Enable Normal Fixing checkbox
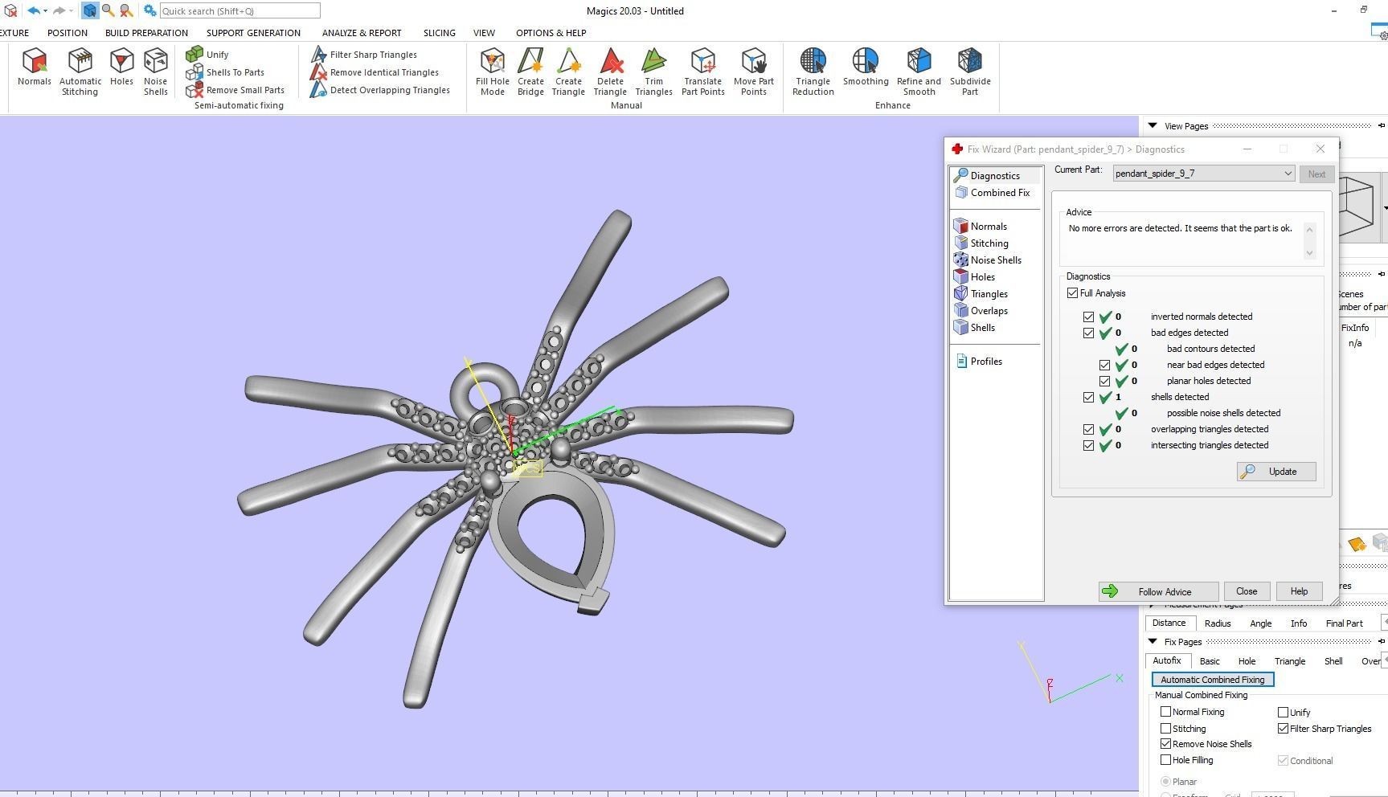Image resolution: width=1388 pixels, height=797 pixels. tap(1165, 712)
